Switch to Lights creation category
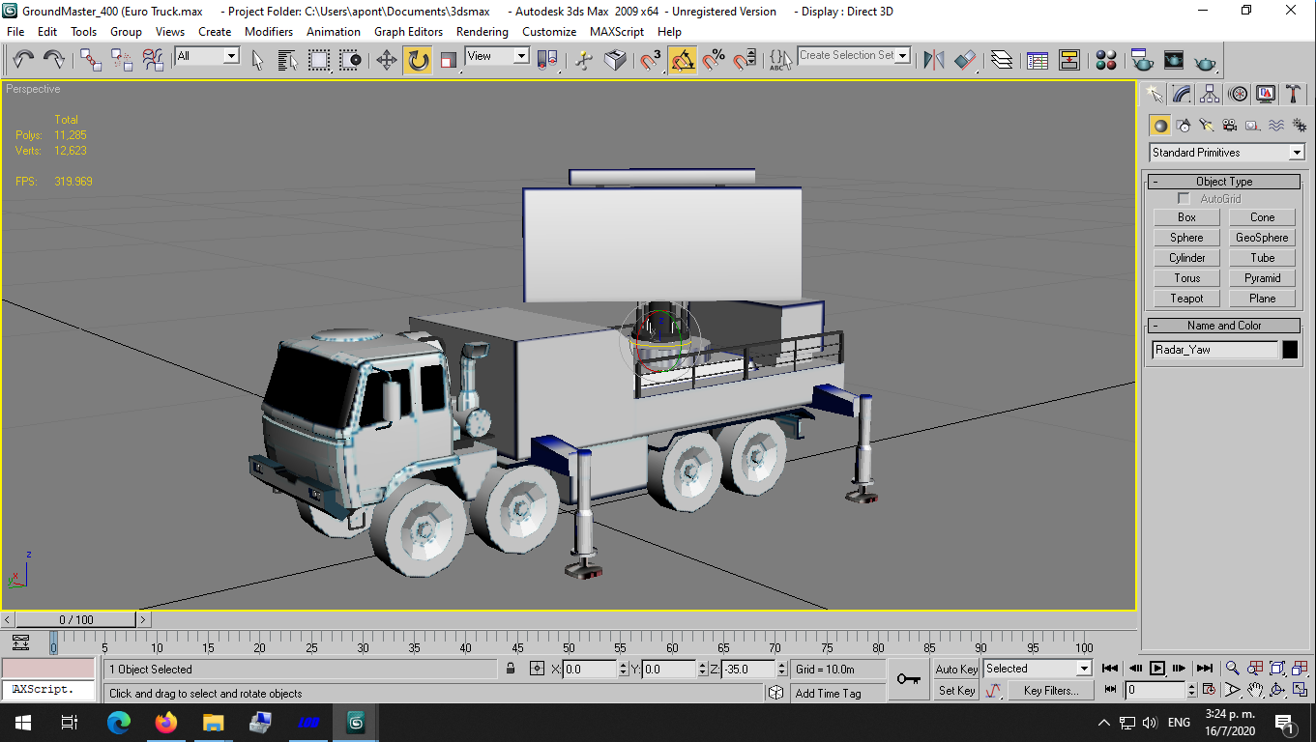1316x742 pixels. [x=1206, y=126]
